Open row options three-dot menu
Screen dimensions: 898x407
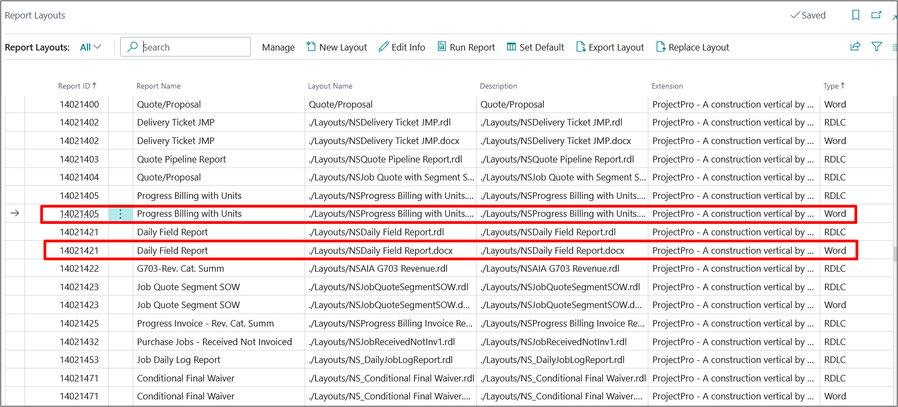(x=121, y=214)
